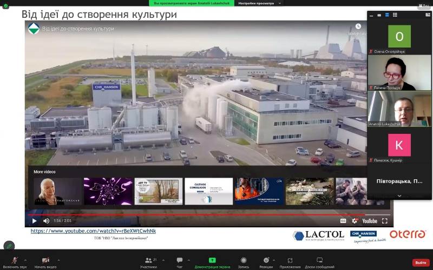Expand video options arrow next to camera
This screenshot has width=433, height=270.
pyautogui.click(x=58, y=260)
